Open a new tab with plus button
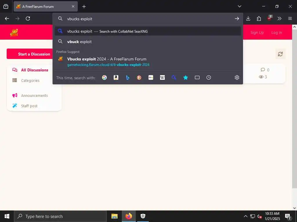 (x=84, y=7)
